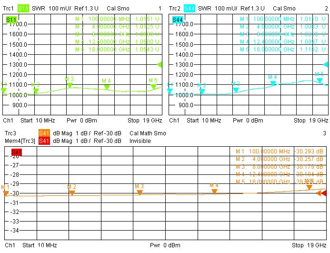330x253 pixels.
Task: Click the S11 tag inside the top-left diagram
Action: point(11,20)
